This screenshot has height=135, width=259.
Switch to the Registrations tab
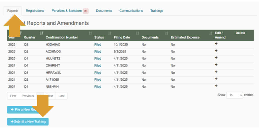coord(35,11)
